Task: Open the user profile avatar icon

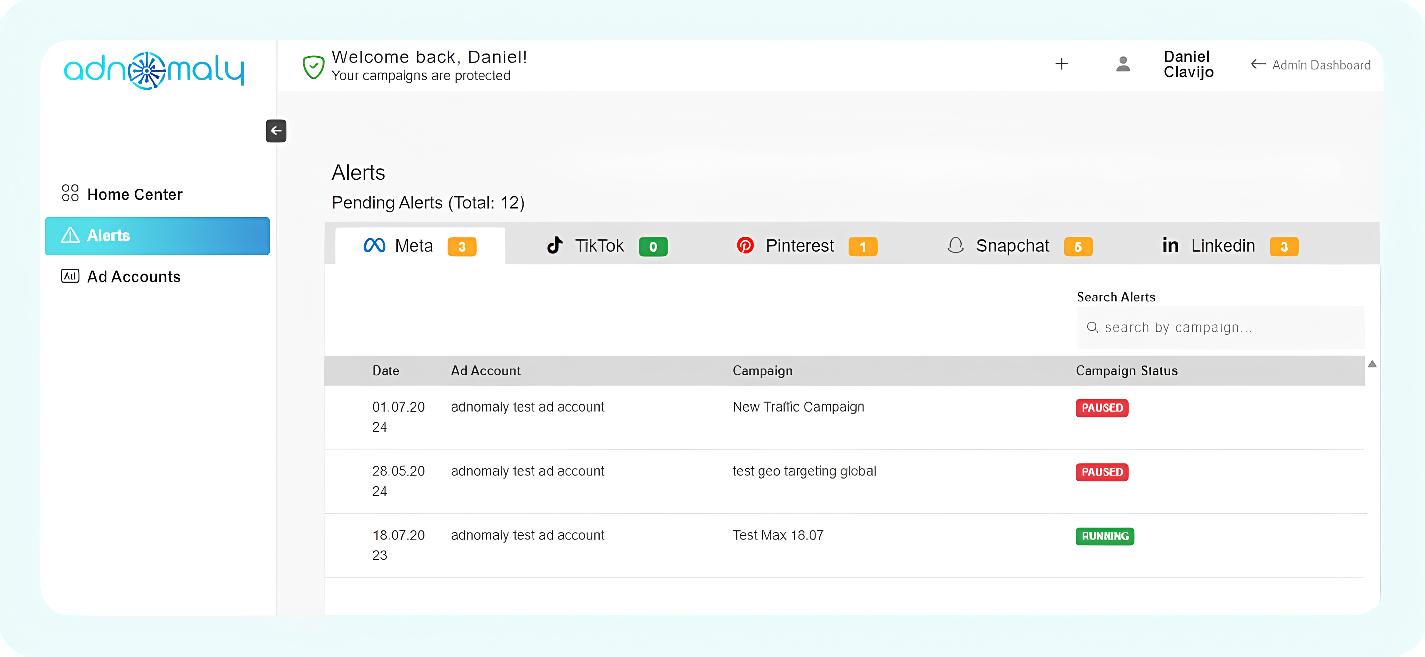Action: (1122, 64)
